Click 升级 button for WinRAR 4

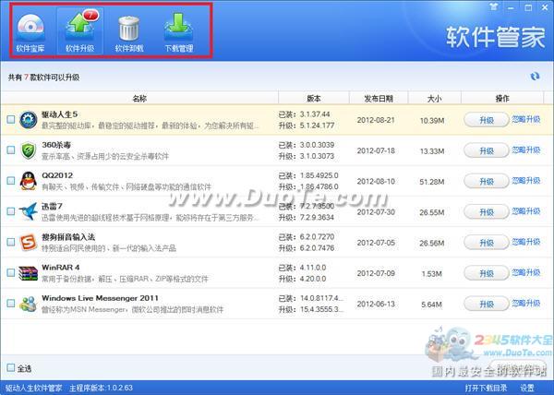tap(487, 273)
